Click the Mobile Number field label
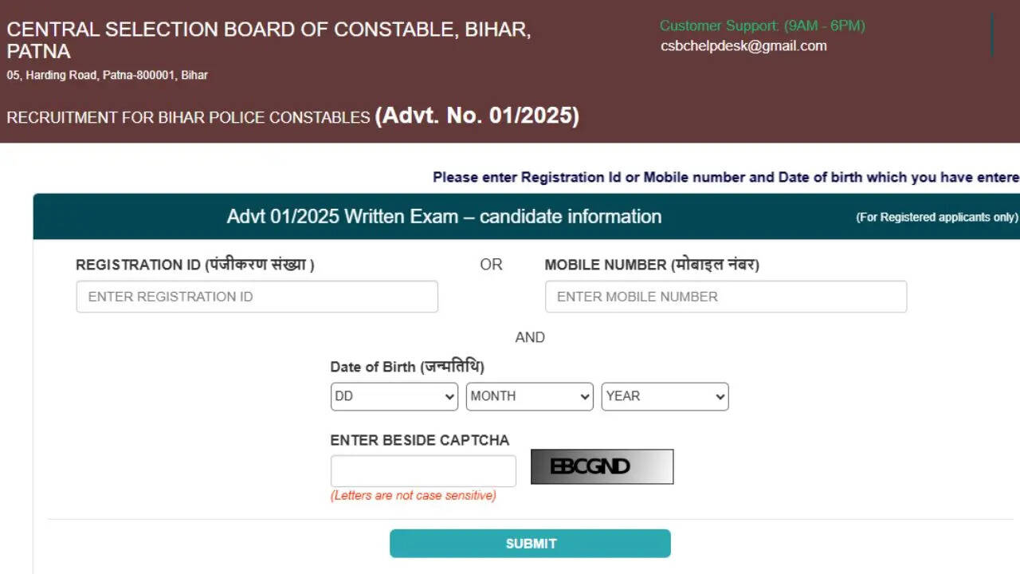This screenshot has width=1020, height=574. point(652,265)
